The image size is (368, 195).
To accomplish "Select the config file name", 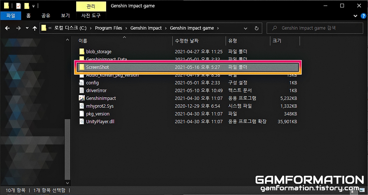I will pyautogui.click(x=92, y=83).
